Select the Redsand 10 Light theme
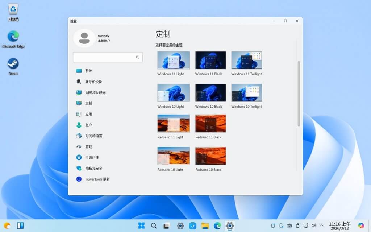 tap(174, 156)
